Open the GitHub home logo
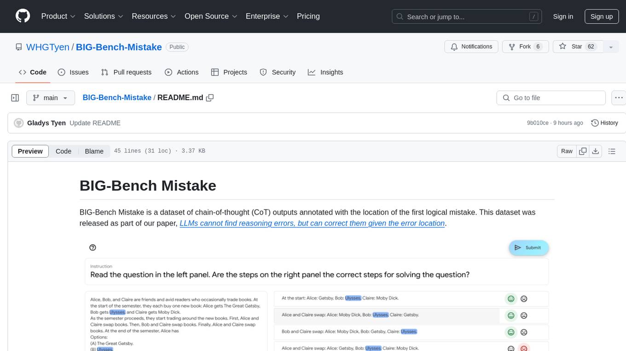 pyautogui.click(x=23, y=16)
